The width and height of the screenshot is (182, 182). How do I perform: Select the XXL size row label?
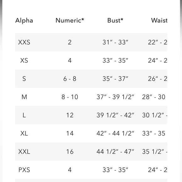pos(24,152)
